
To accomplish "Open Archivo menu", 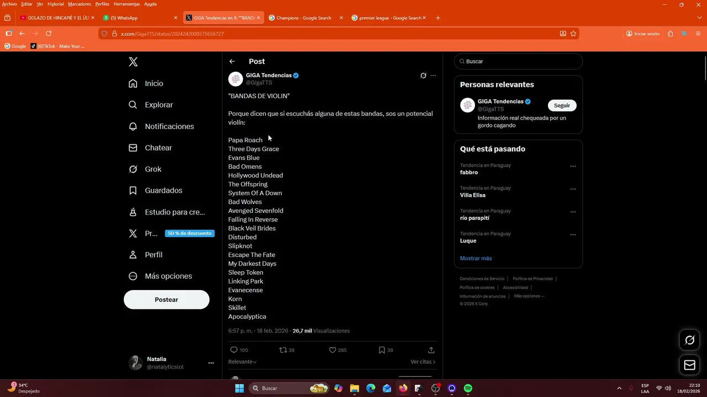I will tap(9, 4).
